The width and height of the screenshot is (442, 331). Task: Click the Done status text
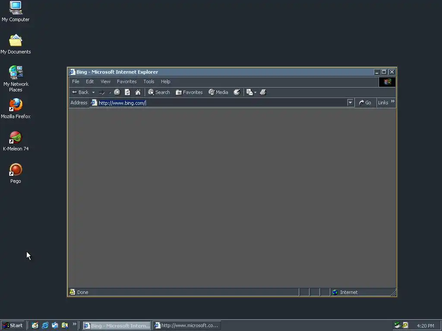click(x=82, y=292)
